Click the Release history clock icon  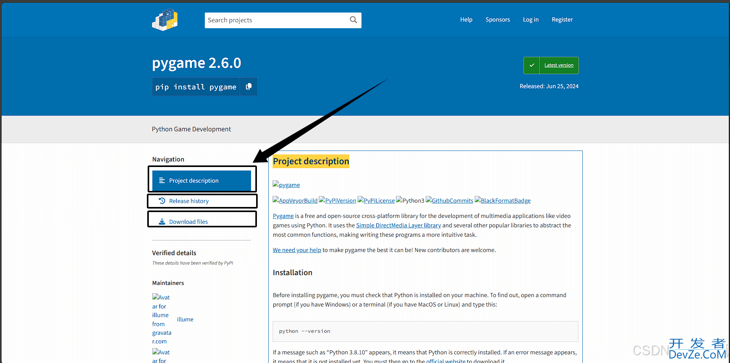click(x=162, y=201)
